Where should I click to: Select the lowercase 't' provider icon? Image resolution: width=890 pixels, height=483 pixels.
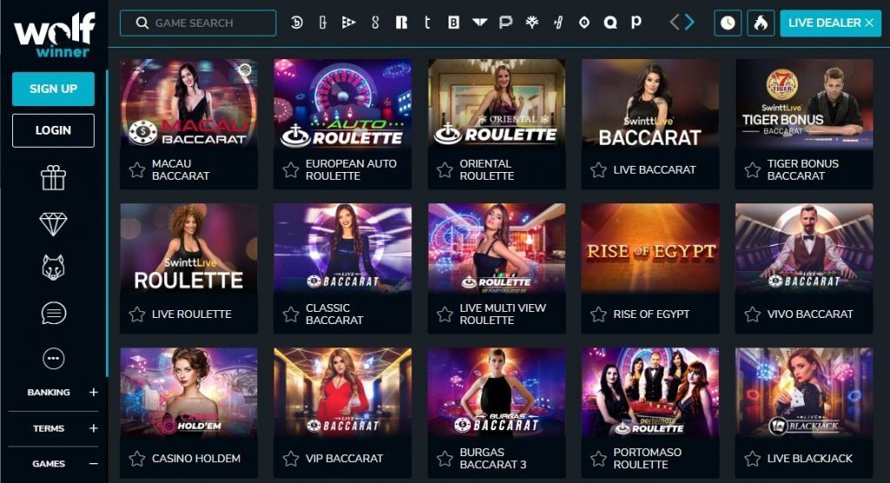coord(428,23)
